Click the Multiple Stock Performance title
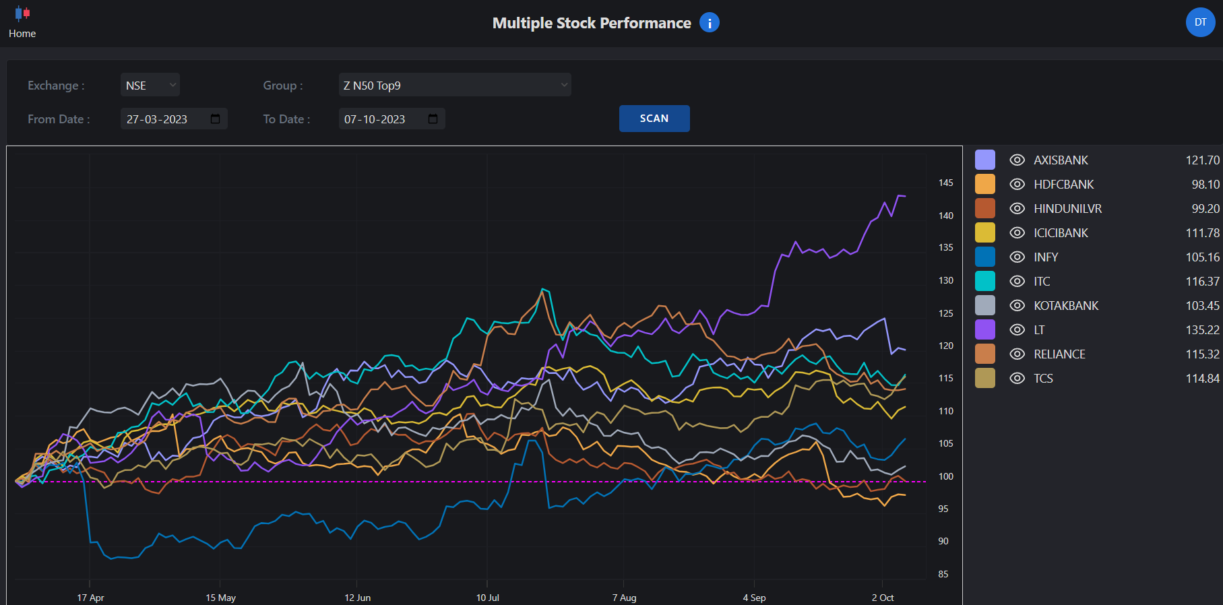The image size is (1223, 605). pyautogui.click(x=592, y=23)
